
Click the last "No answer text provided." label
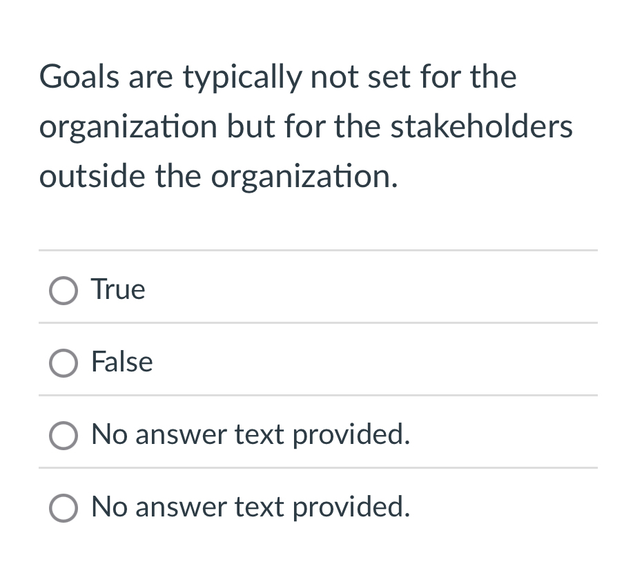point(251,507)
